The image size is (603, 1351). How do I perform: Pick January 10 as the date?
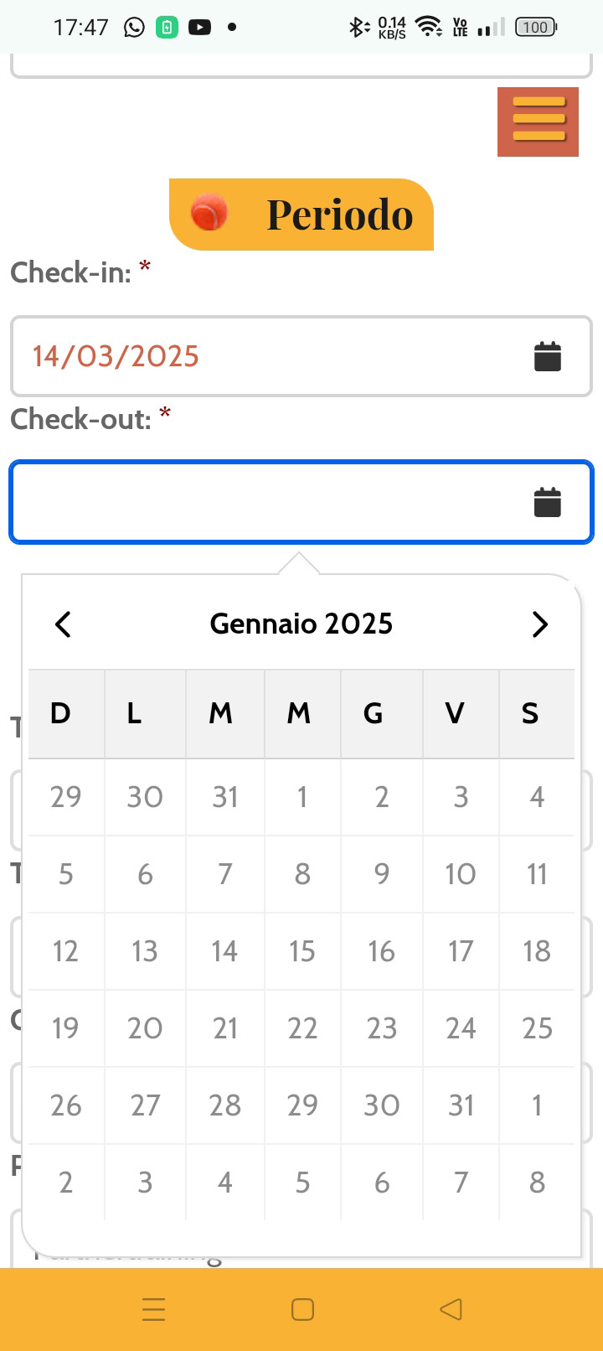pyautogui.click(x=461, y=874)
